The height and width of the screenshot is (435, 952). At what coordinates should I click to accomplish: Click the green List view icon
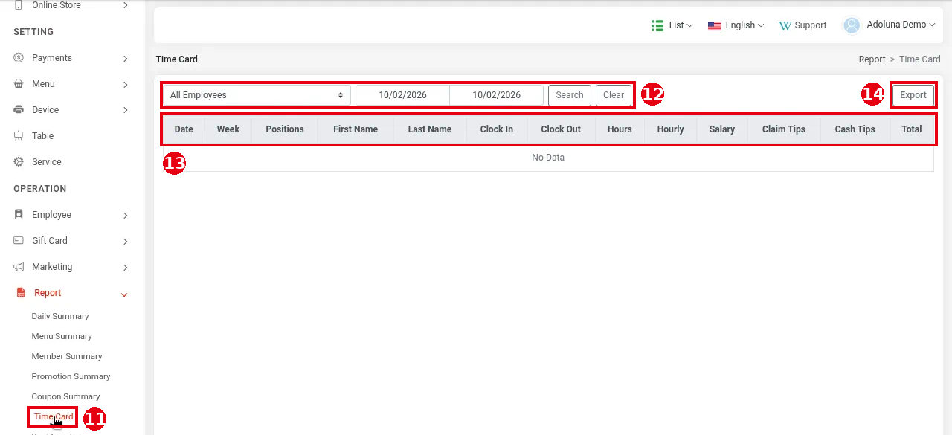[657, 25]
